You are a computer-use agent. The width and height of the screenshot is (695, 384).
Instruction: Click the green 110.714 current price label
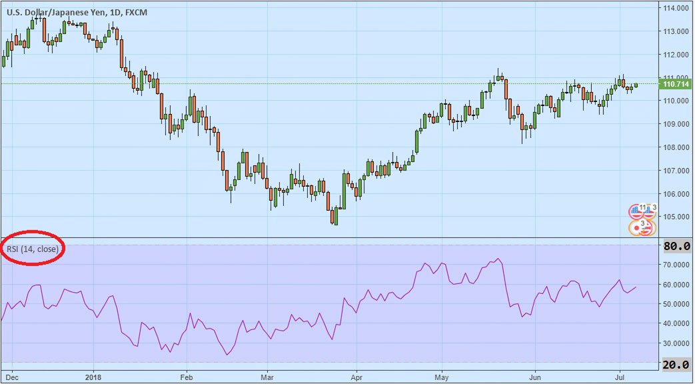tap(674, 84)
